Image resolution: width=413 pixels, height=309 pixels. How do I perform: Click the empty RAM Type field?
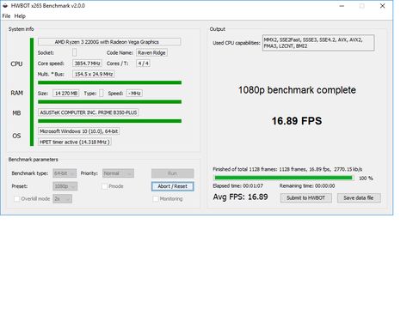102,94
